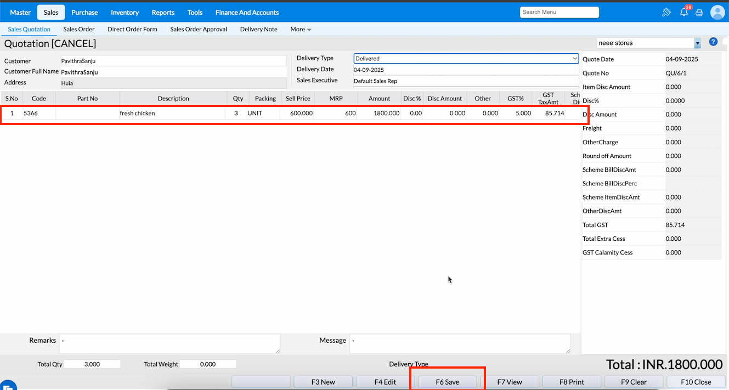Switch to Sales Quotation tab
729x390 pixels.
point(29,29)
